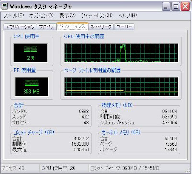Click the 利用可能 label
Screen dimensions: 192x174
pyautogui.click(x=110, y=117)
